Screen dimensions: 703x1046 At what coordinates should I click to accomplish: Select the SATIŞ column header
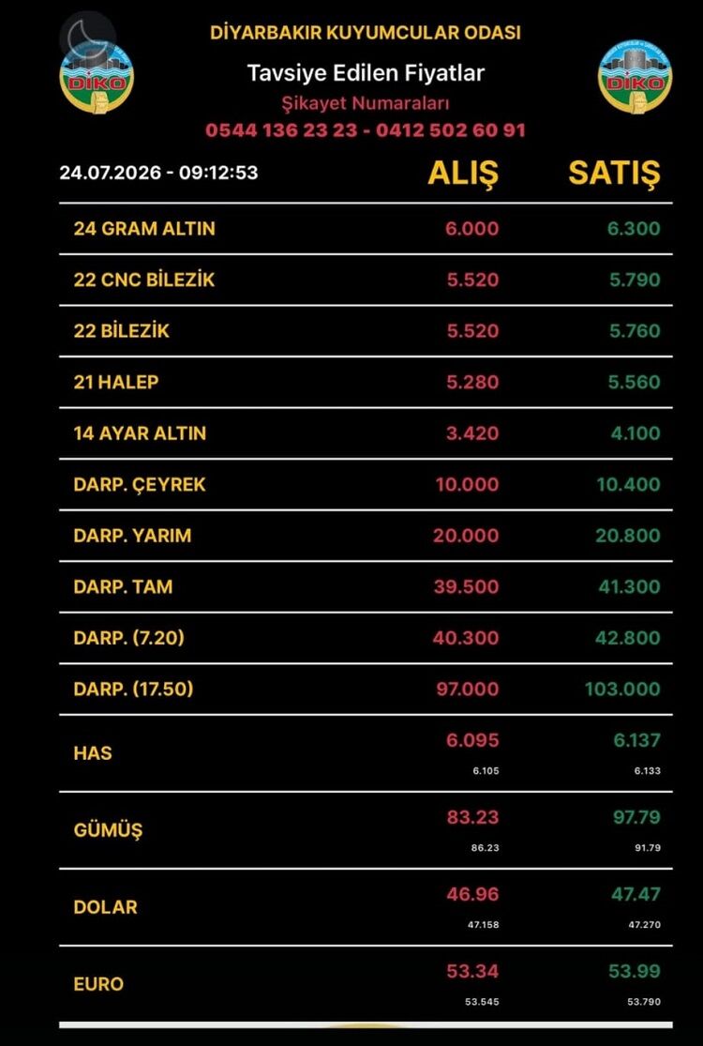tap(614, 173)
